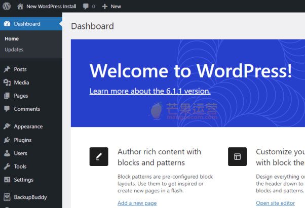The image size is (305, 208).
Task: Follow the Open site editor link
Action: (x=276, y=203)
